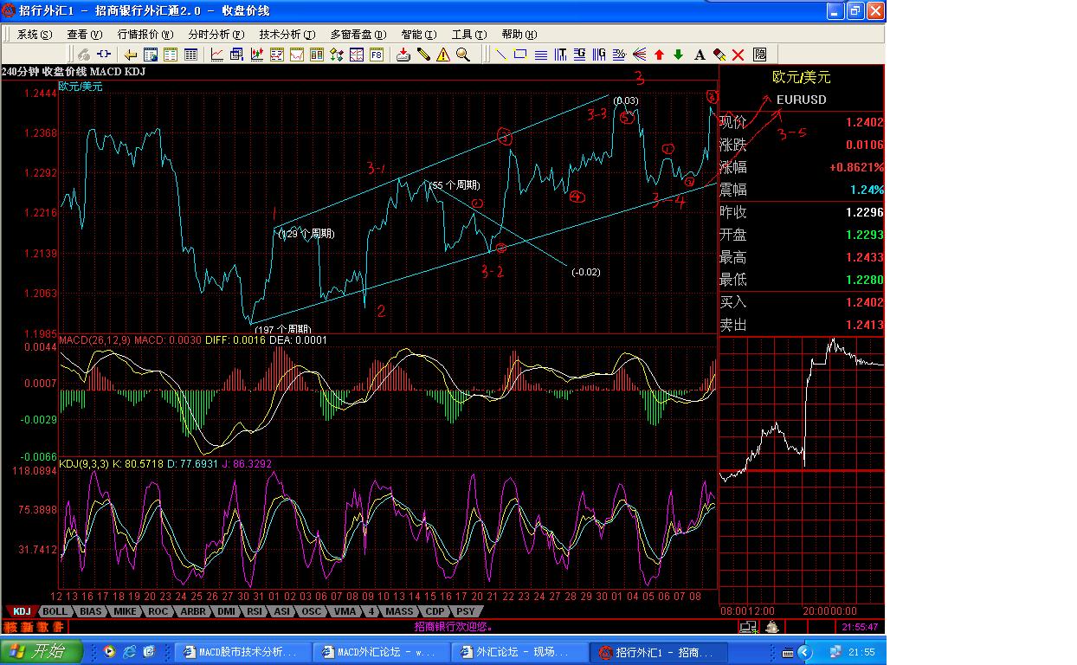Switch to the ARBR indicator tab
Viewport: 1077px width, 665px height.
click(x=192, y=611)
